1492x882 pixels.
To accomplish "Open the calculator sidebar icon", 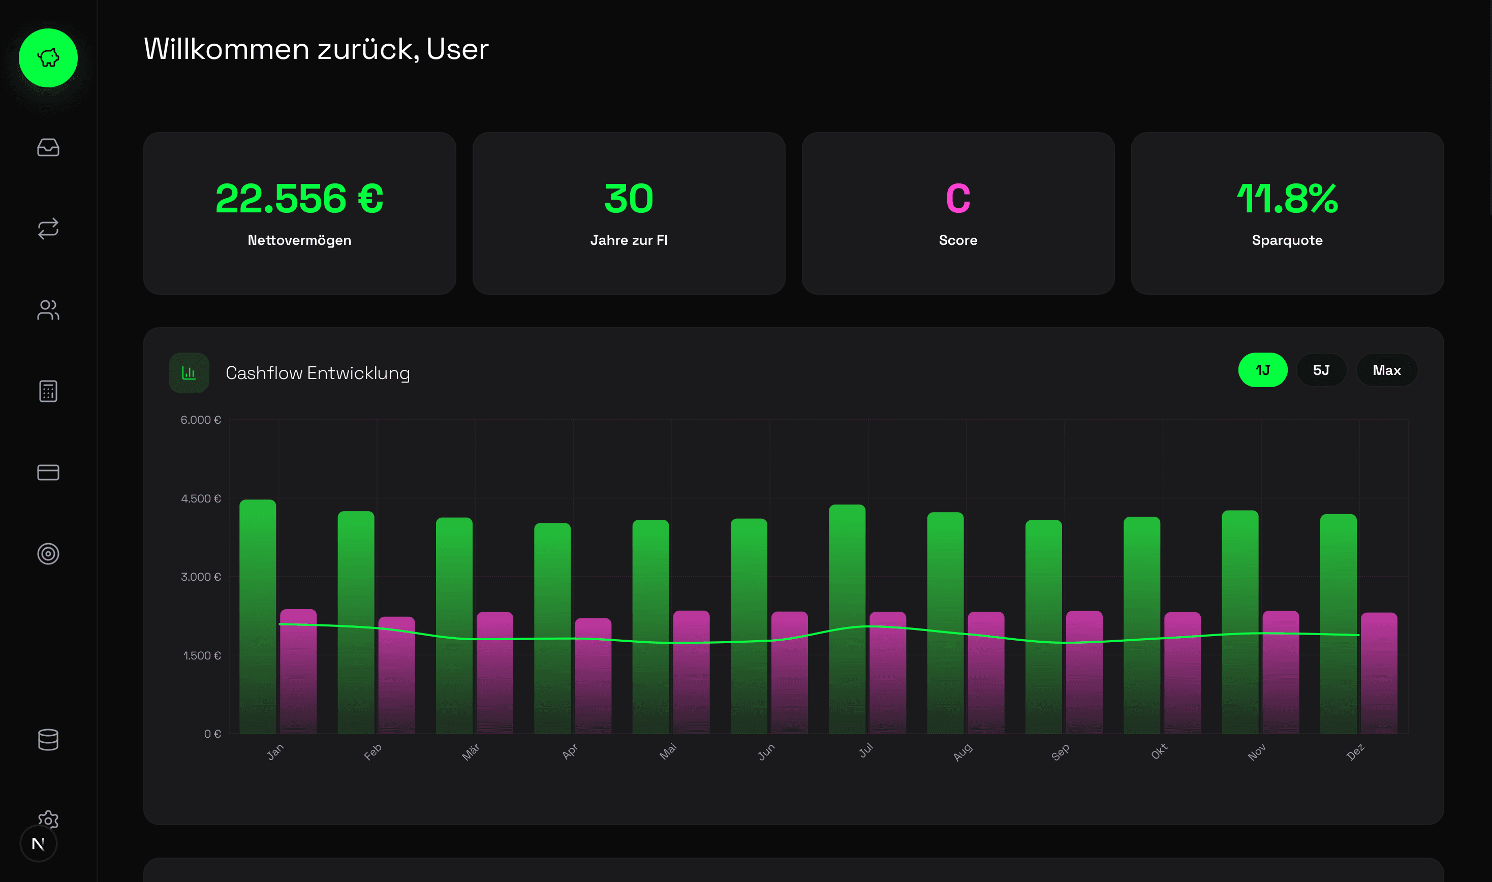I will 48,391.
